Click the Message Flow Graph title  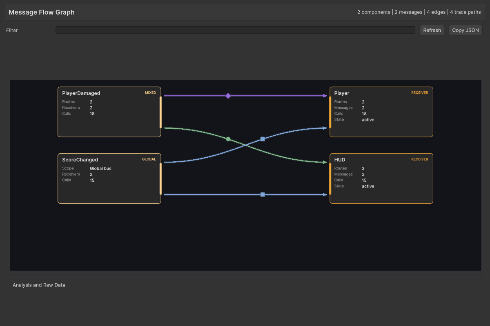(x=42, y=12)
